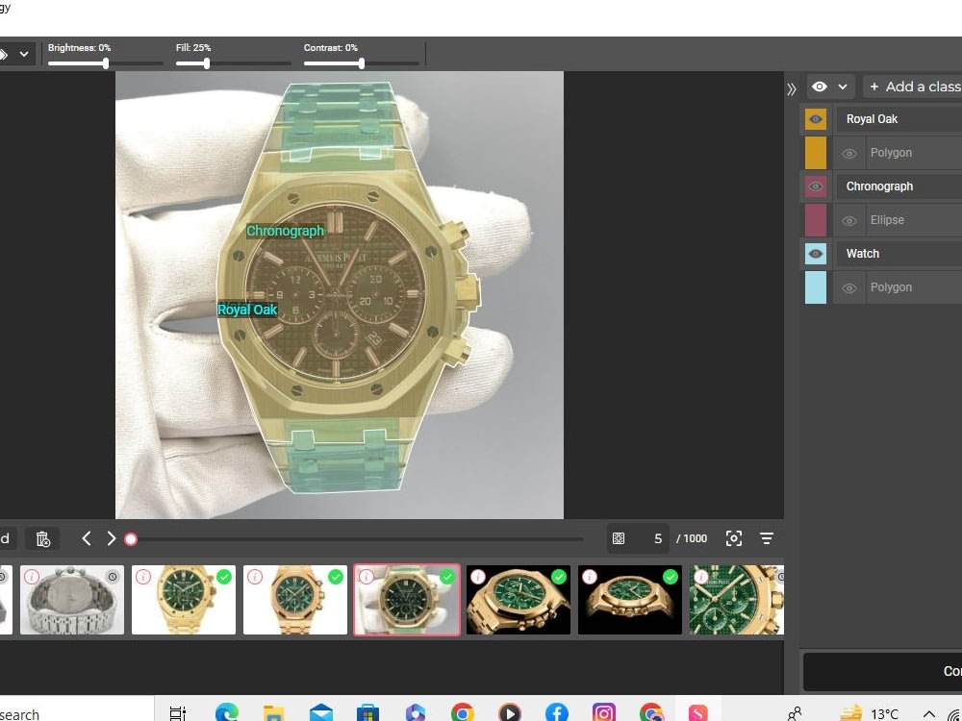Open the annotation filter icon
Image resolution: width=962 pixels, height=721 pixels.
(767, 538)
